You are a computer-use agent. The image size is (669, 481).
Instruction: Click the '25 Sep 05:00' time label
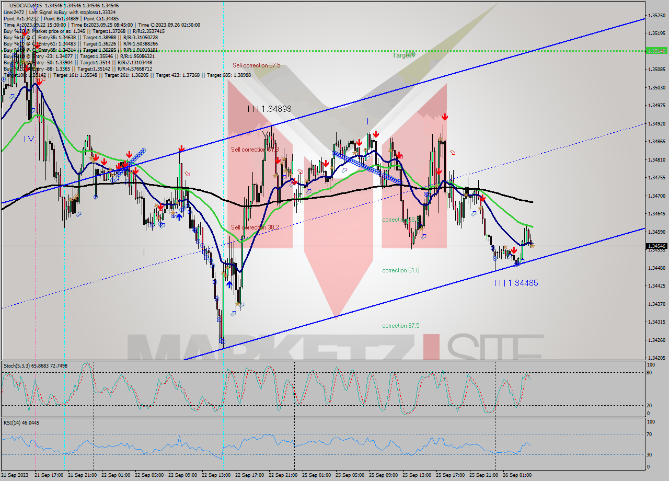tap(350, 475)
